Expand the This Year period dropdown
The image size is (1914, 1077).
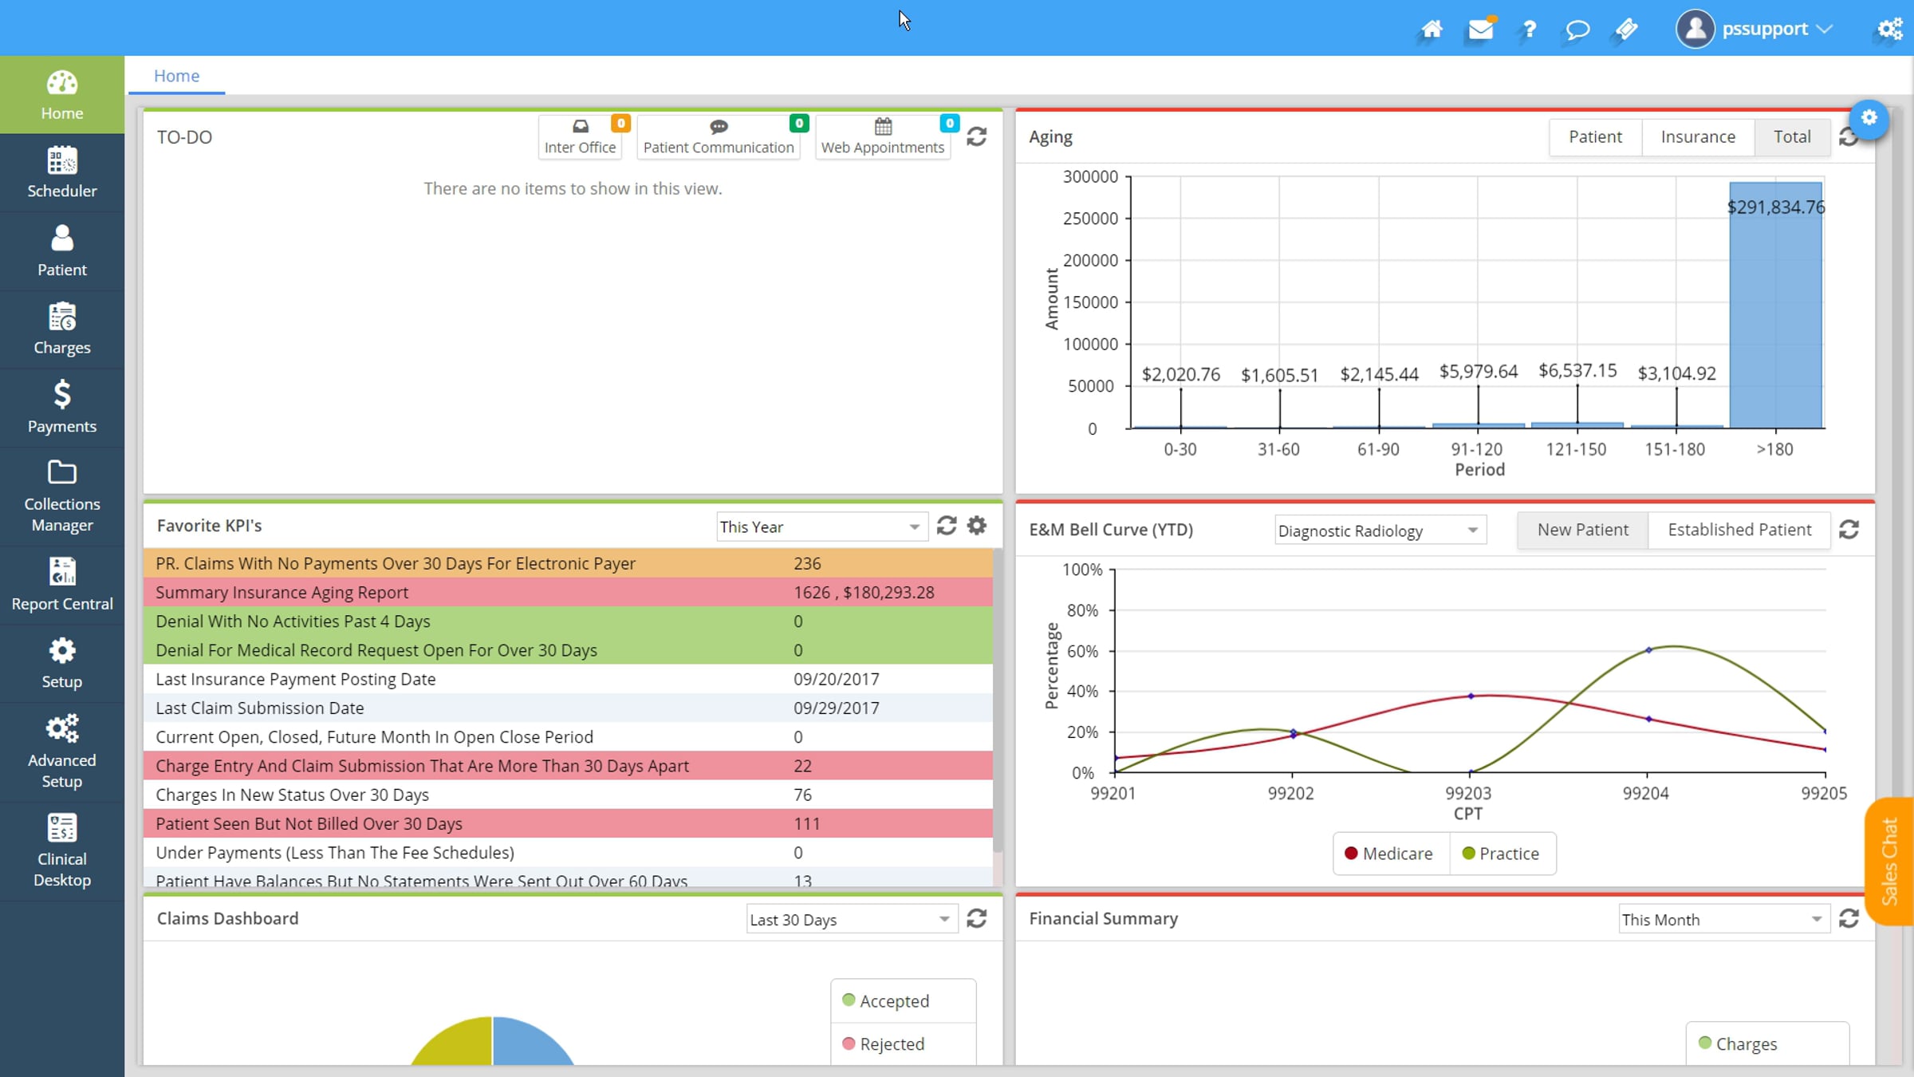[821, 527]
